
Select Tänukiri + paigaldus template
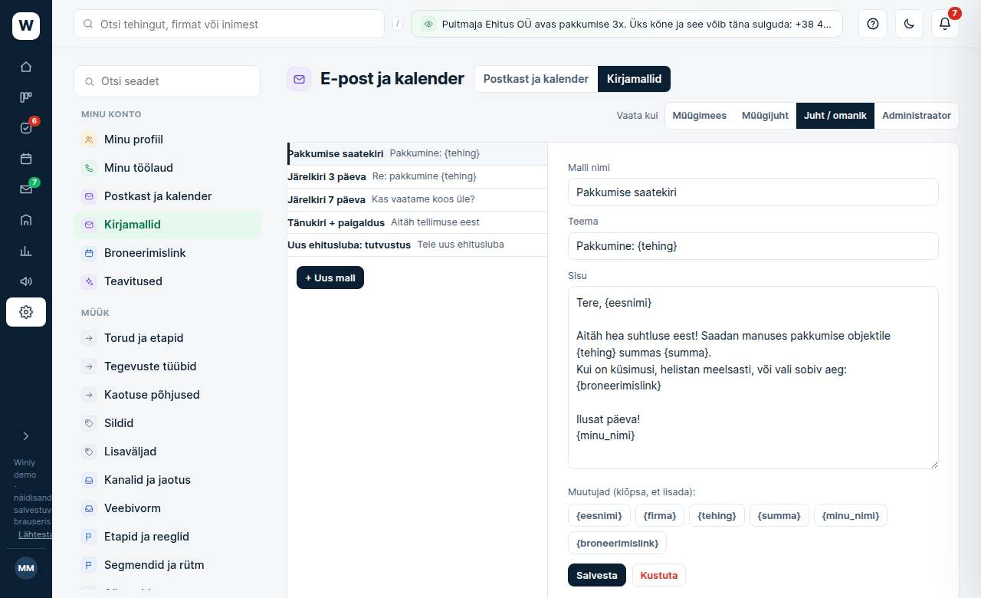click(x=418, y=222)
